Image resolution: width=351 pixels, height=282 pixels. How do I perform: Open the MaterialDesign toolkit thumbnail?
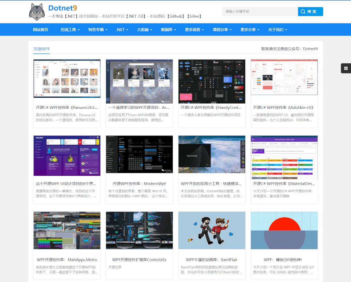[284, 158]
